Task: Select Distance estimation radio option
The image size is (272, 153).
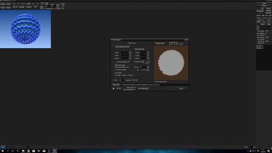Action: point(115,70)
